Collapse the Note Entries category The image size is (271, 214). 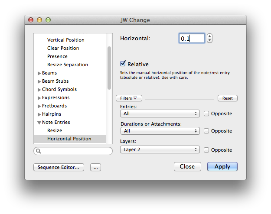[39, 123]
